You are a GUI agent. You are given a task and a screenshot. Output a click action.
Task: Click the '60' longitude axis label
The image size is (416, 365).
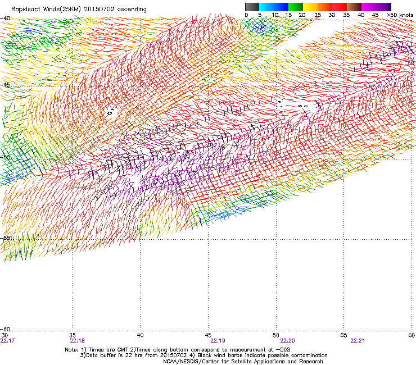(412, 335)
